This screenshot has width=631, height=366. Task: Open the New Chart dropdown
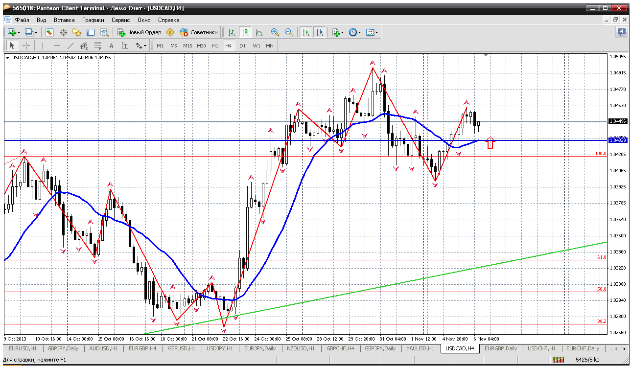click(x=14, y=32)
